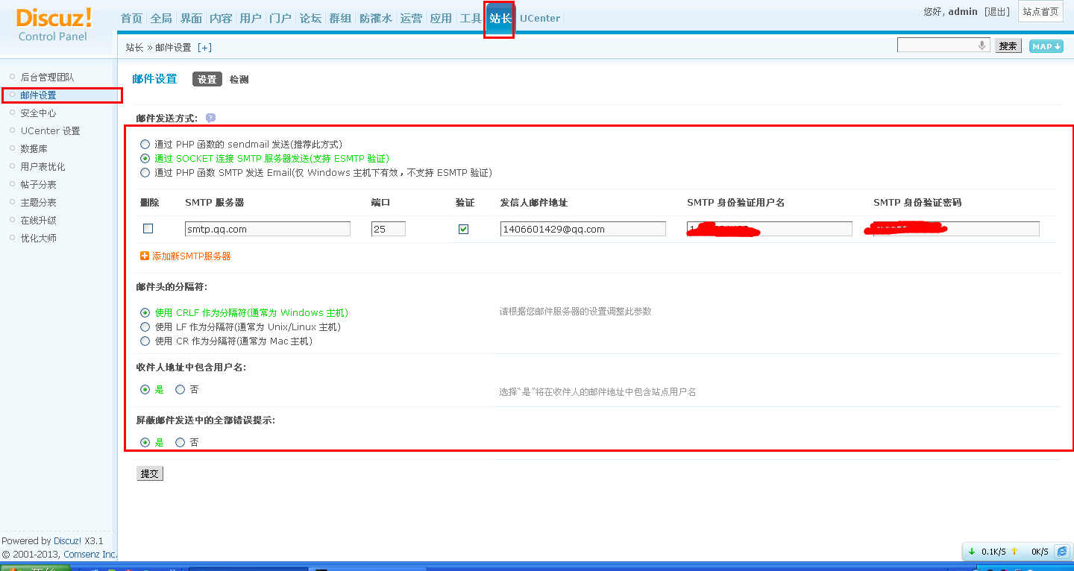Open 数据库 in the sidebar
This screenshot has width=1074, height=571.
pos(34,149)
